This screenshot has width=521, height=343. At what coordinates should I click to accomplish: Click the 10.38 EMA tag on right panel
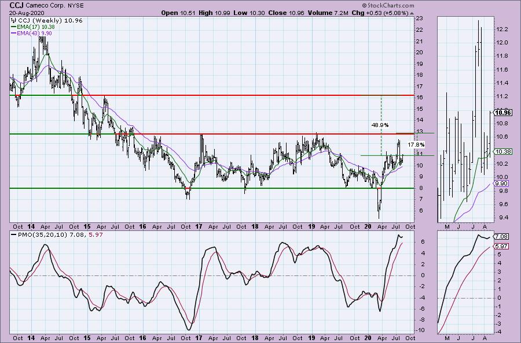[x=501, y=151]
